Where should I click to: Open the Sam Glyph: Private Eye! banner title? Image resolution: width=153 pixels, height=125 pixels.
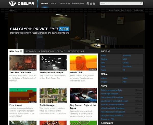click(34, 29)
